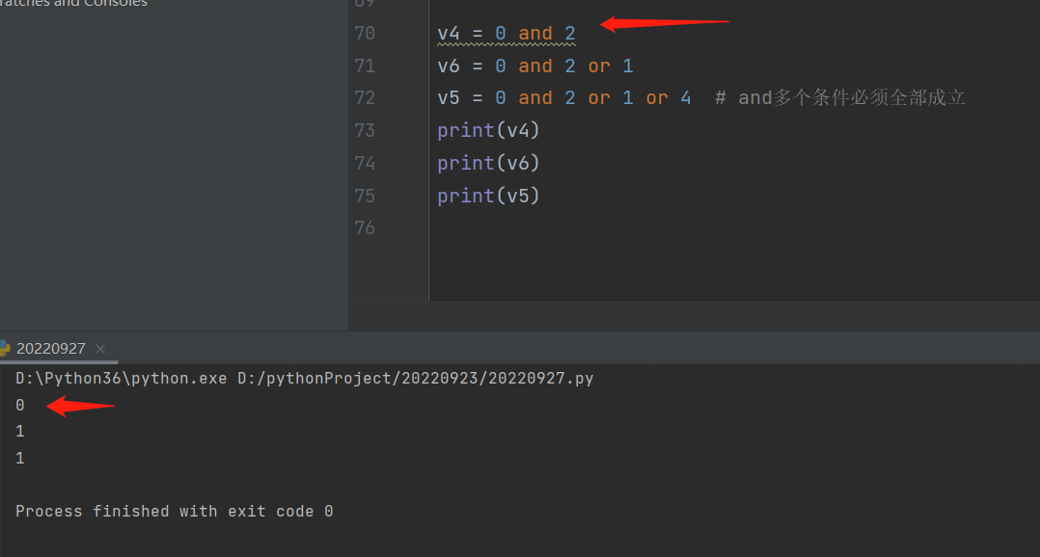
Task: Click variable v5 in line 72 assignment
Action: (x=449, y=98)
